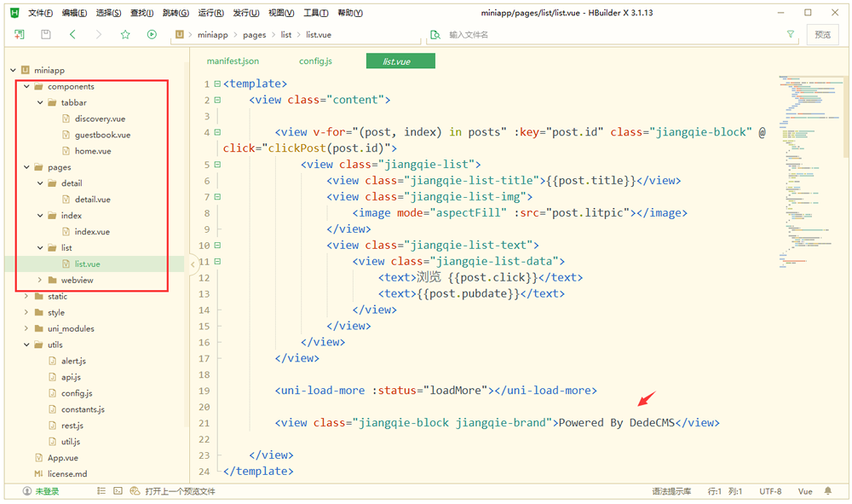The image size is (852, 504).
Task: Open the terminal icon in status bar
Action: pyautogui.click(x=118, y=491)
